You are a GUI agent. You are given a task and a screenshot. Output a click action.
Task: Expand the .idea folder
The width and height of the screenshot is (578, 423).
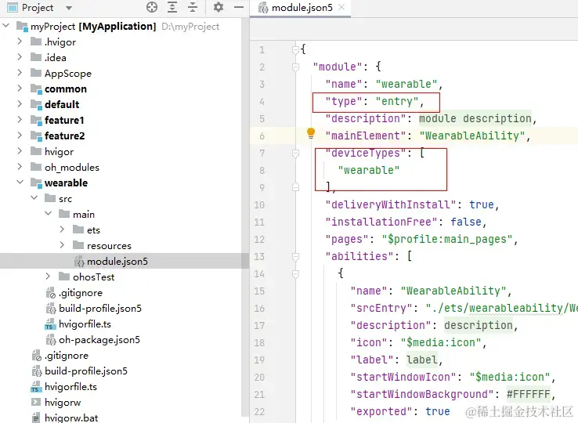click(20, 57)
